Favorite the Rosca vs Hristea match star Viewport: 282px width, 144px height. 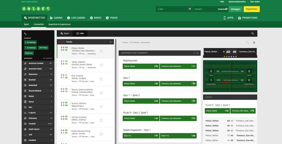click(102, 93)
